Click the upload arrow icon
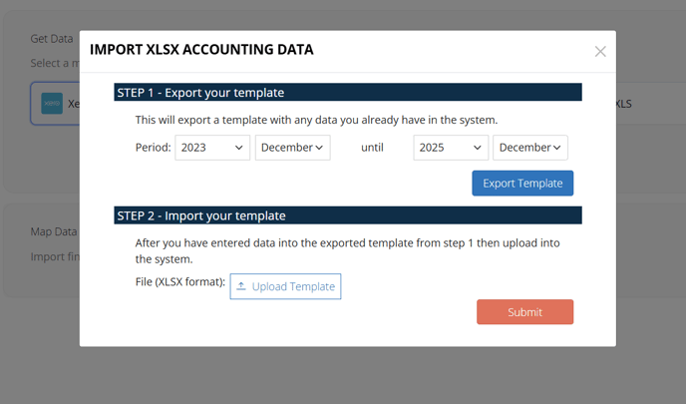The image size is (686, 404). (x=241, y=287)
